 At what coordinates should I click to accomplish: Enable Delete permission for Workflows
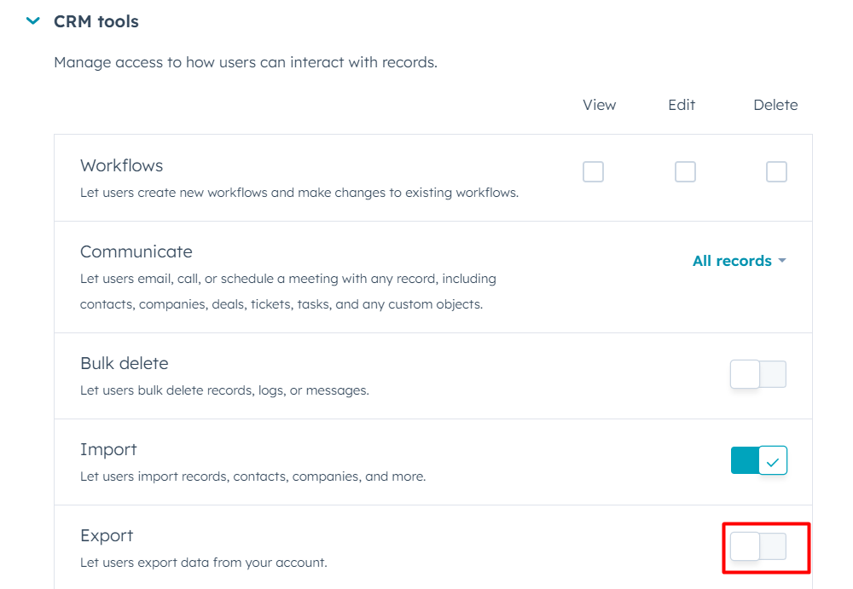coord(776,171)
